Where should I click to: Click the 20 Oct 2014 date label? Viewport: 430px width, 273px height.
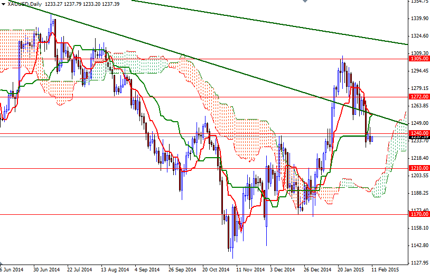tap(215, 269)
